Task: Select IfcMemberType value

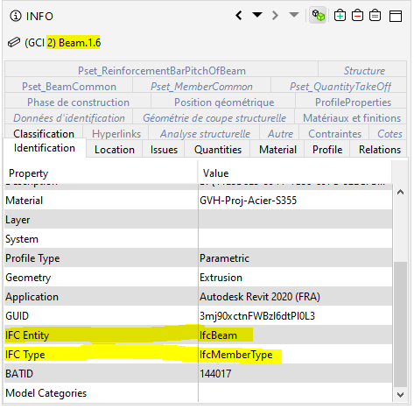Action: (x=235, y=355)
